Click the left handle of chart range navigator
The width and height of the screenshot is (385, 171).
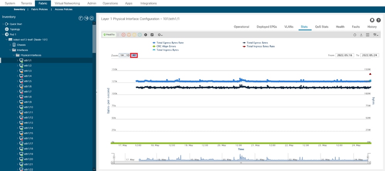click(x=114, y=157)
